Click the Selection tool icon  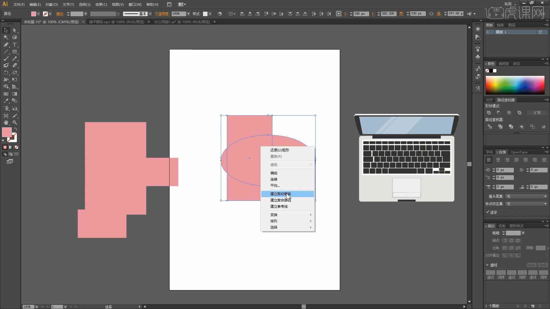click(x=5, y=30)
